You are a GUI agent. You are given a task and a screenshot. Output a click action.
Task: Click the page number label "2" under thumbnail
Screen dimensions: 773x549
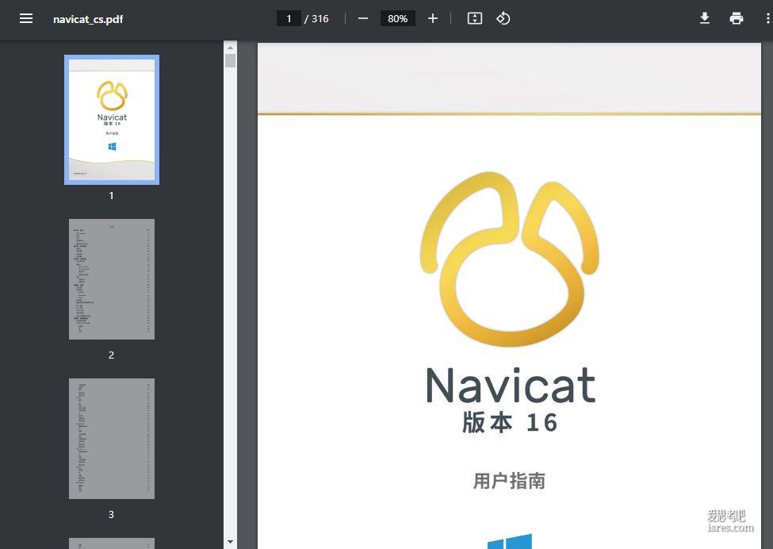[x=112, y=355]
